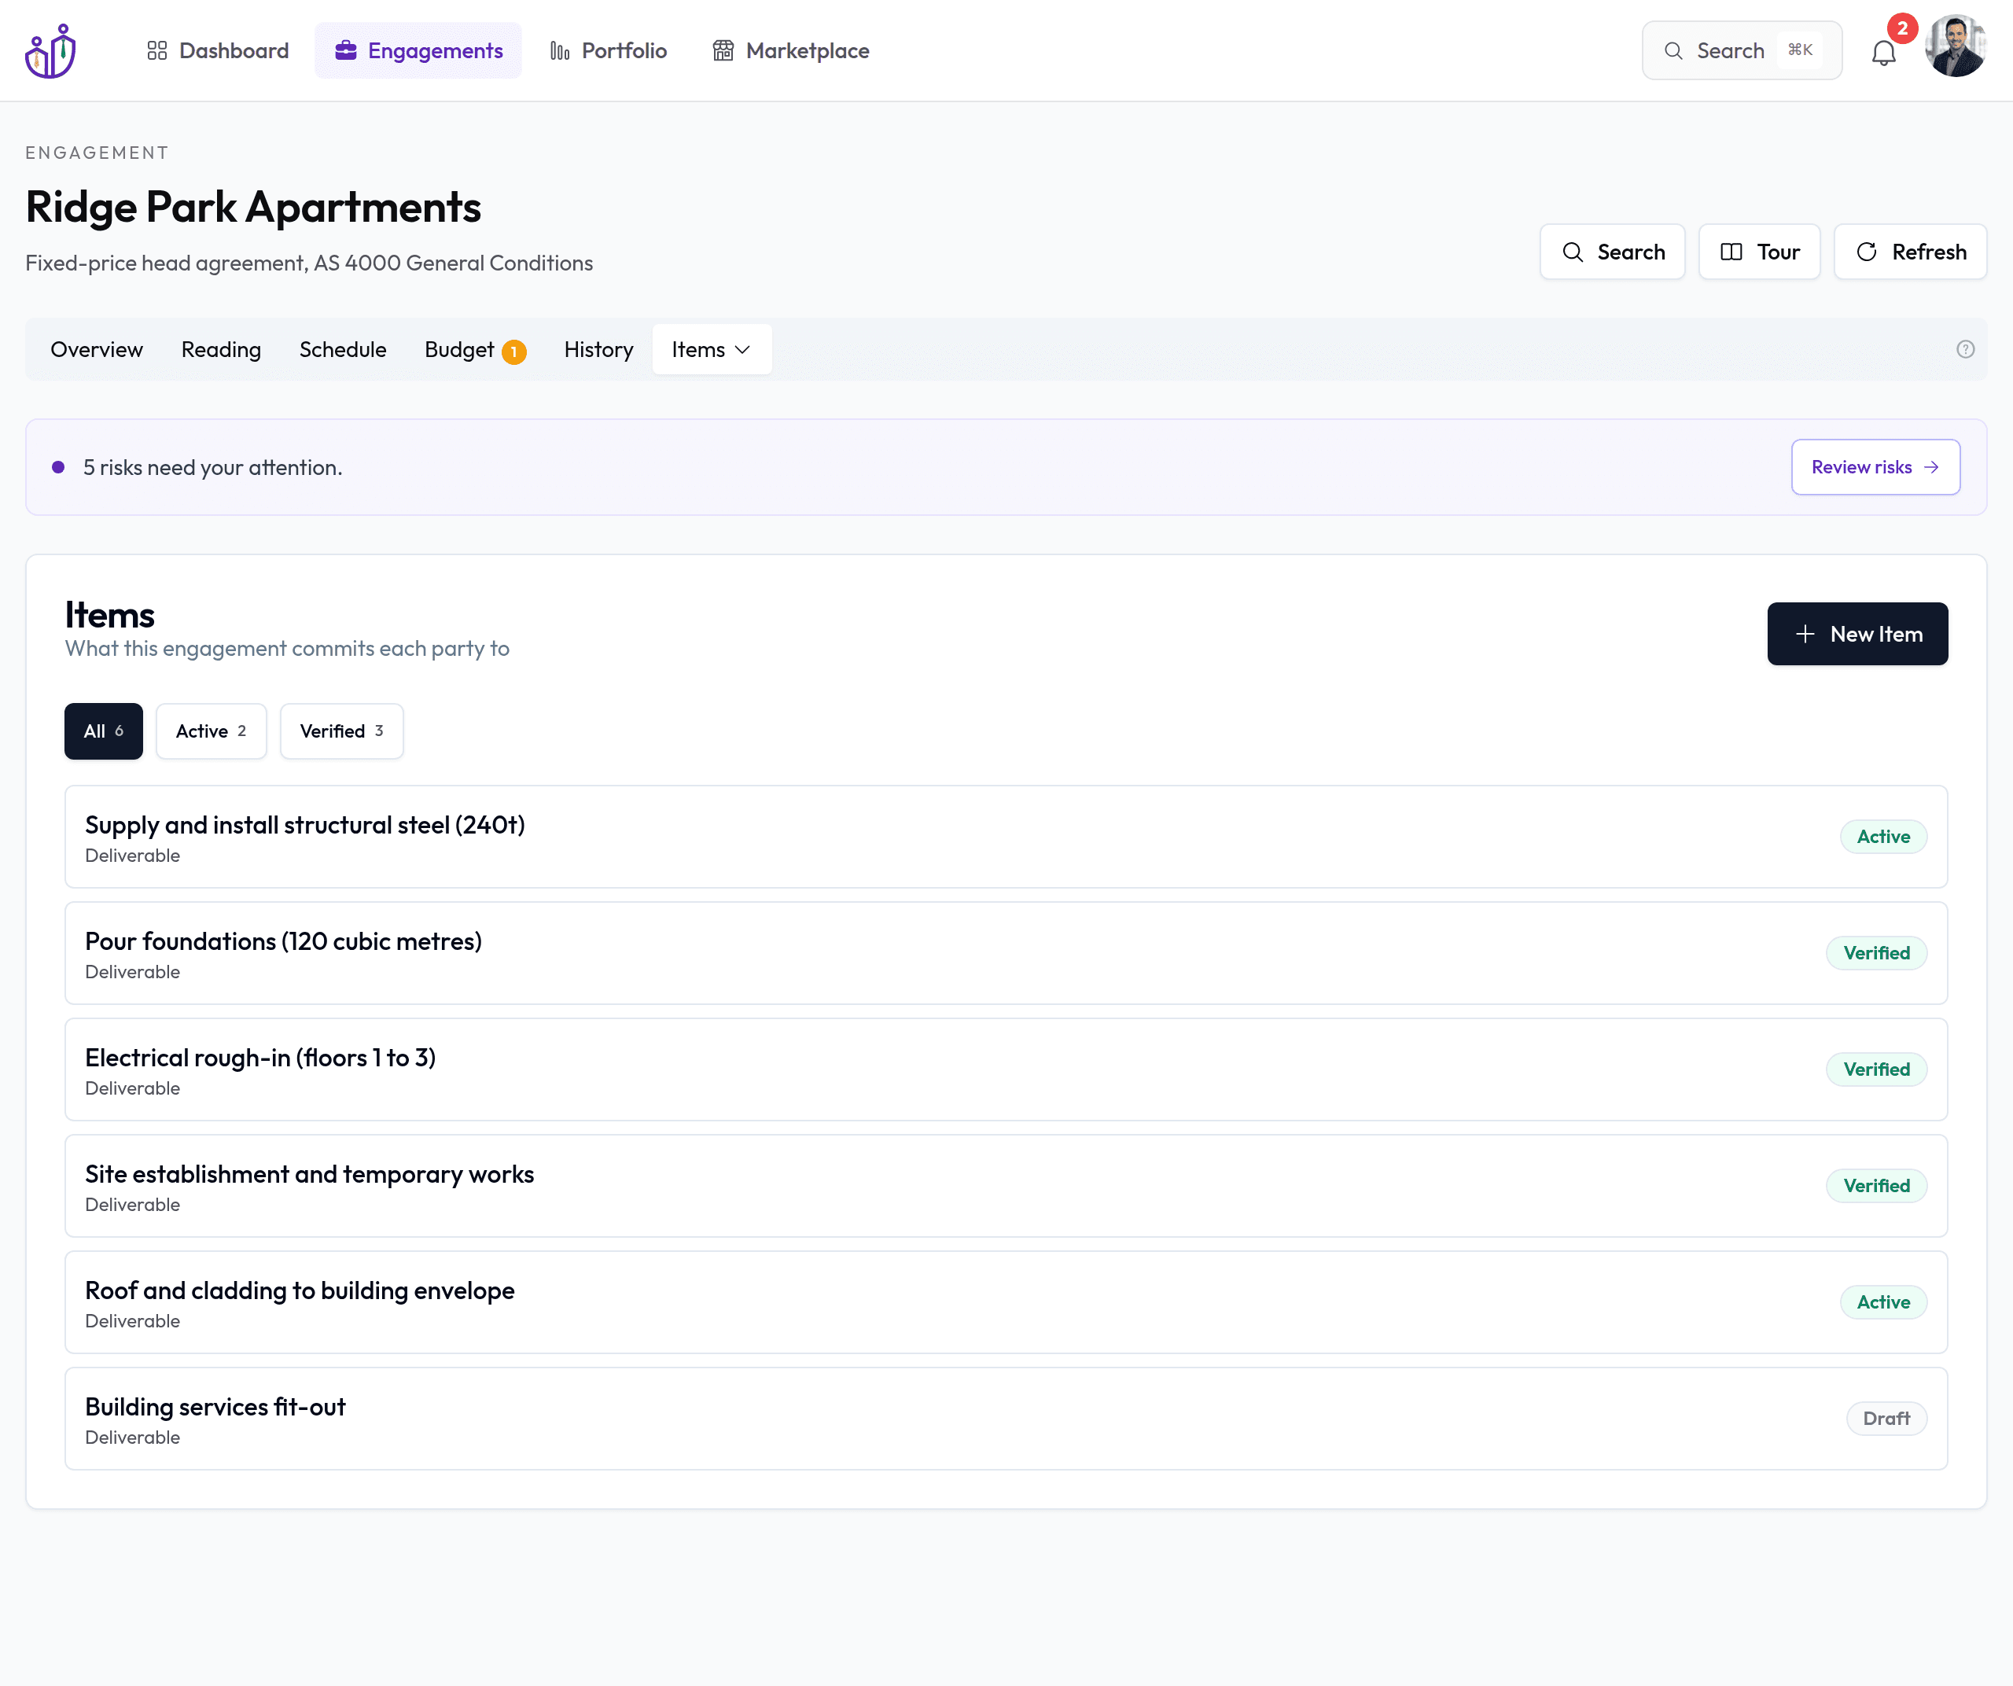
Task: Create a New Item
Action: 1857,635
